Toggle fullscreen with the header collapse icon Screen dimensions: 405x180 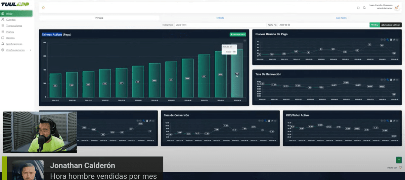358,8
